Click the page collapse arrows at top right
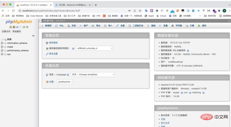This screenshot has width=231, height=127. point(229,21)
